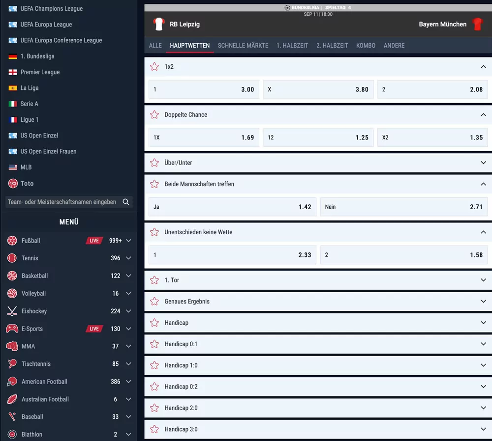Open the 2. HALBZEIT tab

(x=332, y=45)
